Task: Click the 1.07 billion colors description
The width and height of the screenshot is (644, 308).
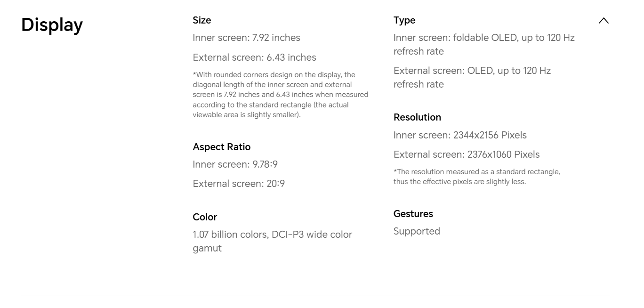Action: coord(272,241)
